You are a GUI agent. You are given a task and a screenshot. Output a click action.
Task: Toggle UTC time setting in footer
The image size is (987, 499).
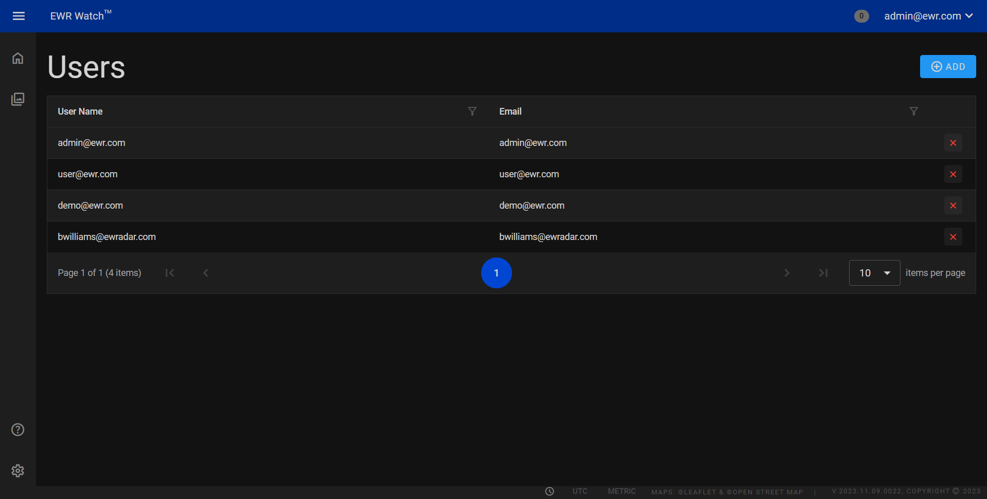[580, 491]
